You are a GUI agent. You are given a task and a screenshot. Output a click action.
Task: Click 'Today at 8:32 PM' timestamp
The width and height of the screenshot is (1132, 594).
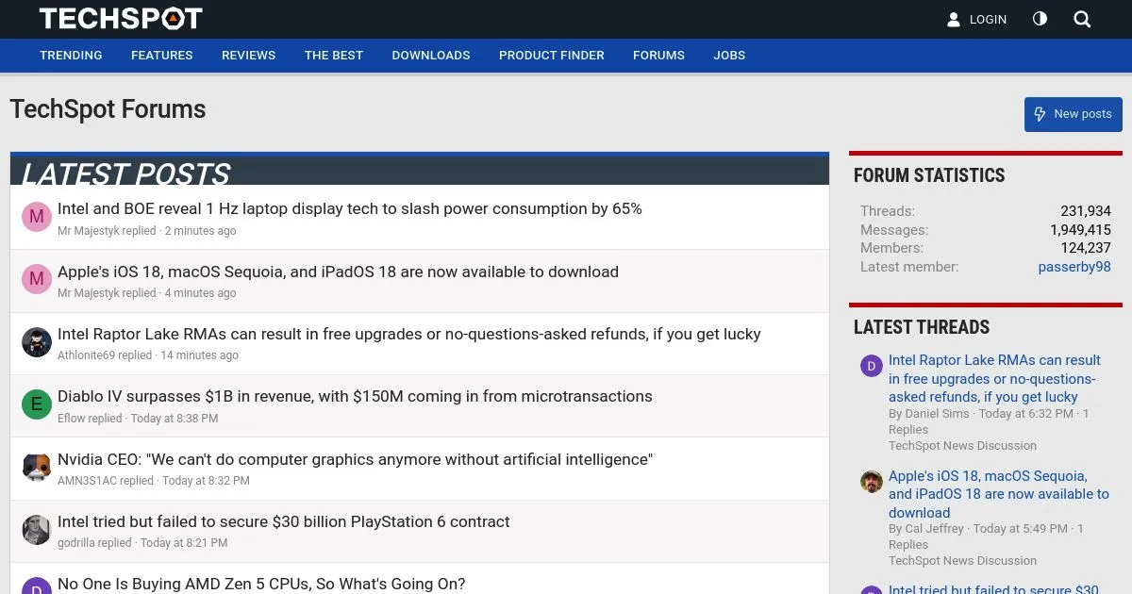206,481
